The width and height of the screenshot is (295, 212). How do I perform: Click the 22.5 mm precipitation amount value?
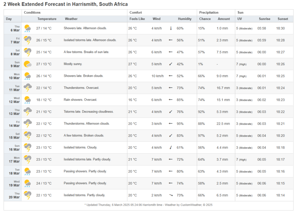(x=223, y=123)
